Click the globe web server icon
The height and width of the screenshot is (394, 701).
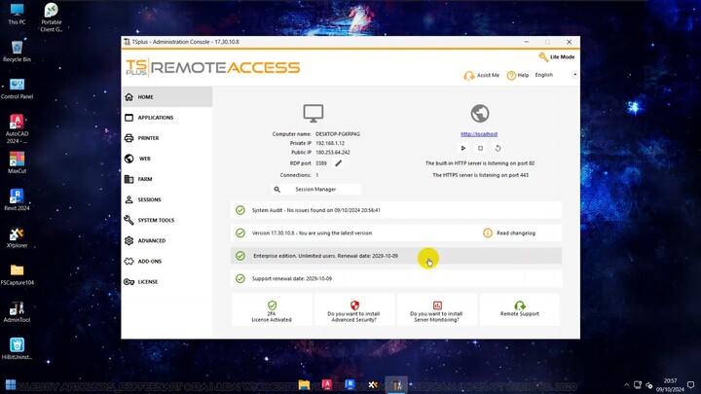[x=480, y=114]
